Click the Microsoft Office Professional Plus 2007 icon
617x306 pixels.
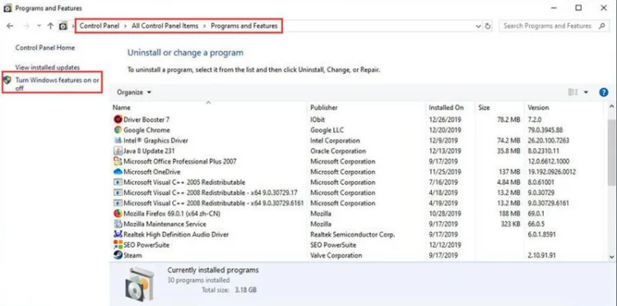118,161
